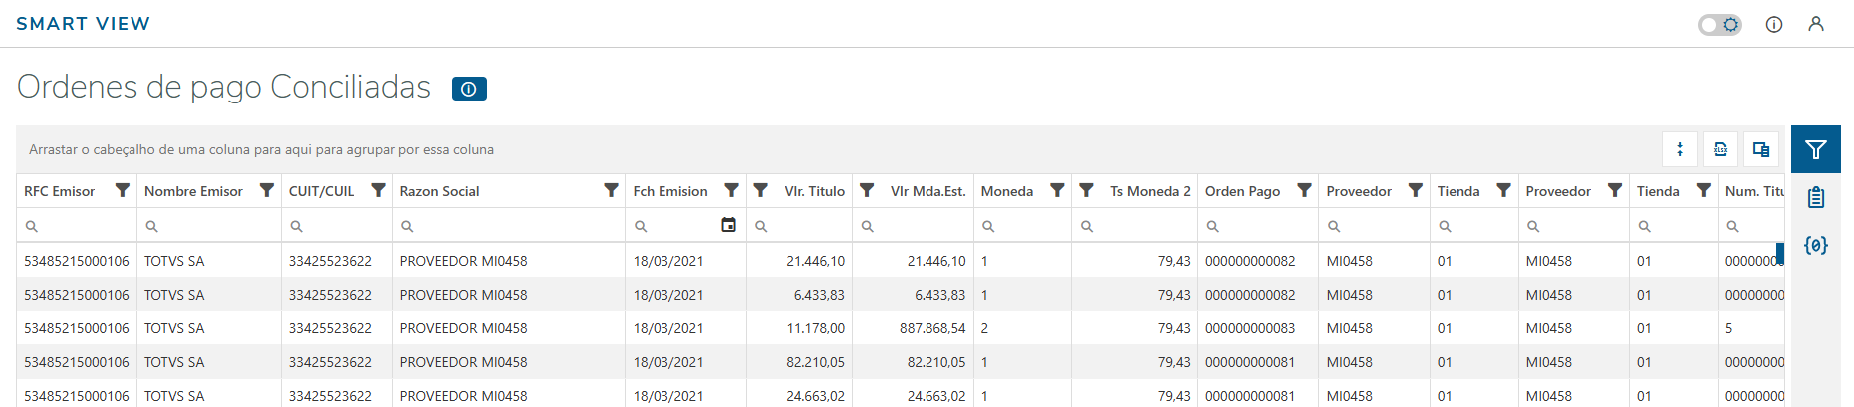Open the filter side panel

click(1815, 149)
